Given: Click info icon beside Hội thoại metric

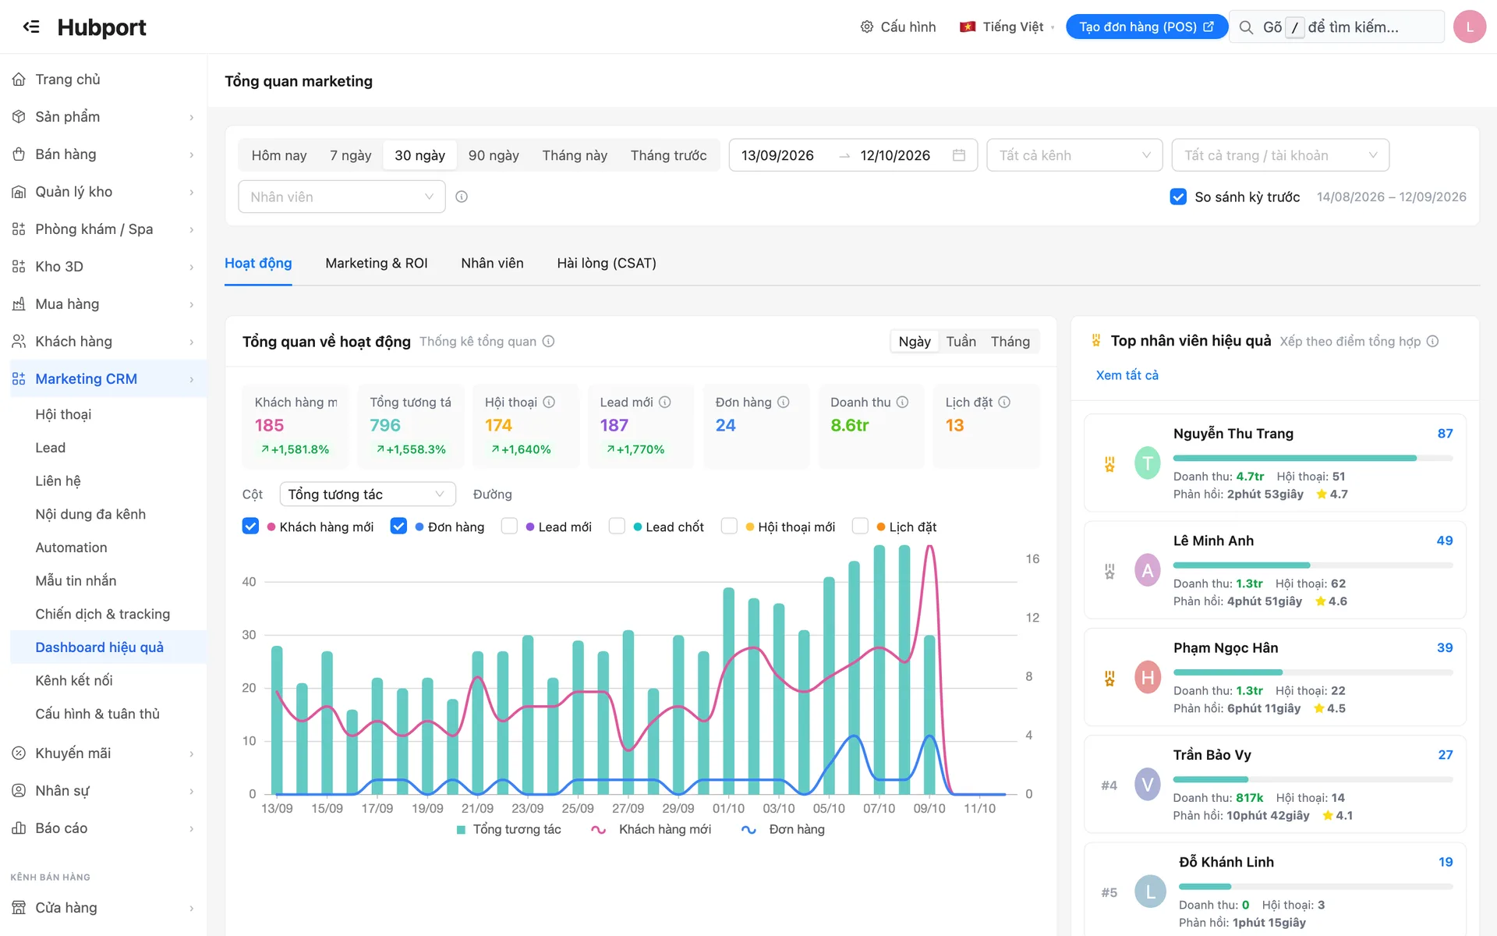Looking at the screenshot, I should click(x=549, y=402).
